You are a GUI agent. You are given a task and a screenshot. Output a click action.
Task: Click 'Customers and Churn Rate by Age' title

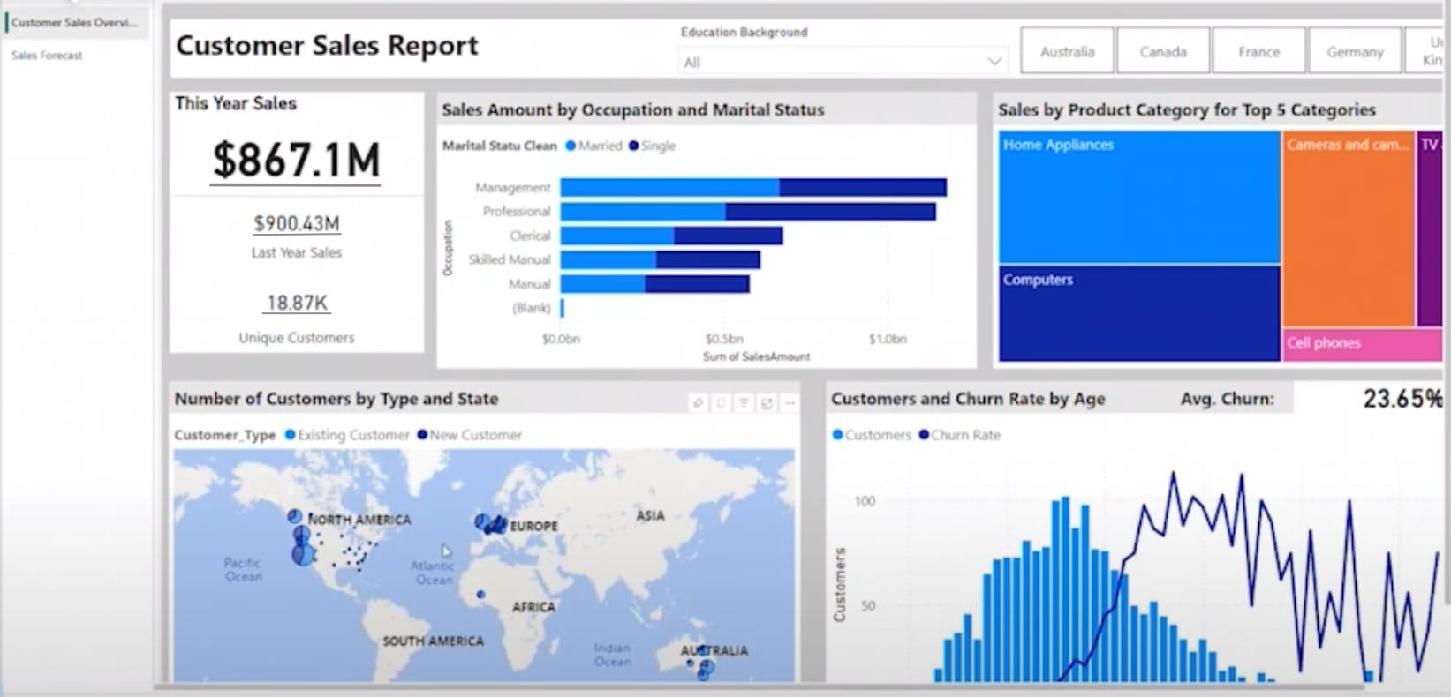click(x=968, y=399)
